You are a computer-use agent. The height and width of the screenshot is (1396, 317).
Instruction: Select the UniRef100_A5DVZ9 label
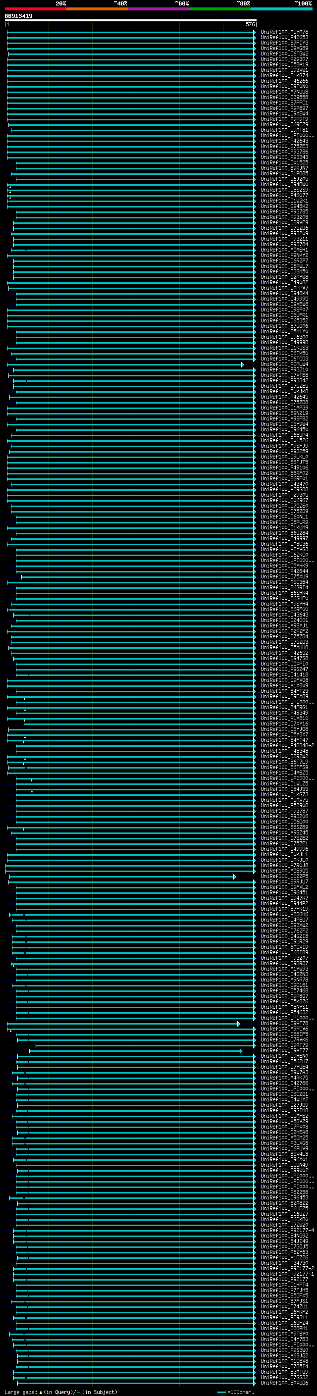284,1121
